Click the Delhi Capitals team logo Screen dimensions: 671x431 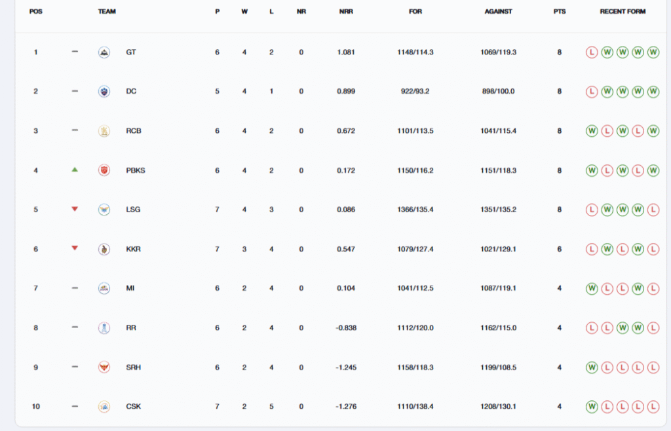coord(104,91)
